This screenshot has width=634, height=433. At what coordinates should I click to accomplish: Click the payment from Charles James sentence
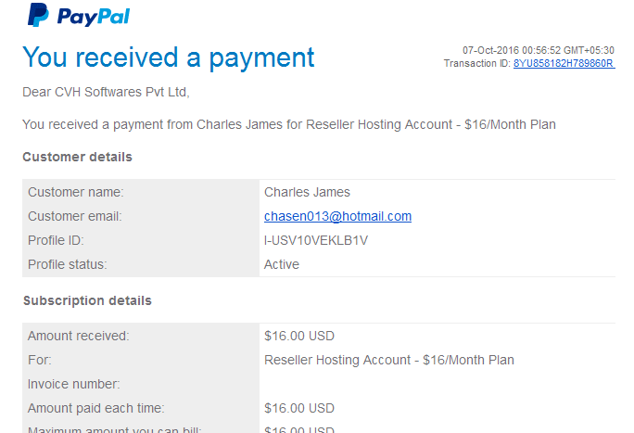click(x=289, y=124)
